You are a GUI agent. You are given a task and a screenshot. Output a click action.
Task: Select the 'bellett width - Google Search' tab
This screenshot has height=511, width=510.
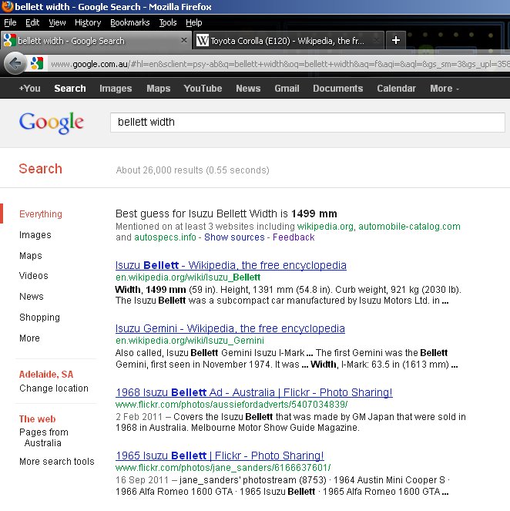(x=95, y=41)
